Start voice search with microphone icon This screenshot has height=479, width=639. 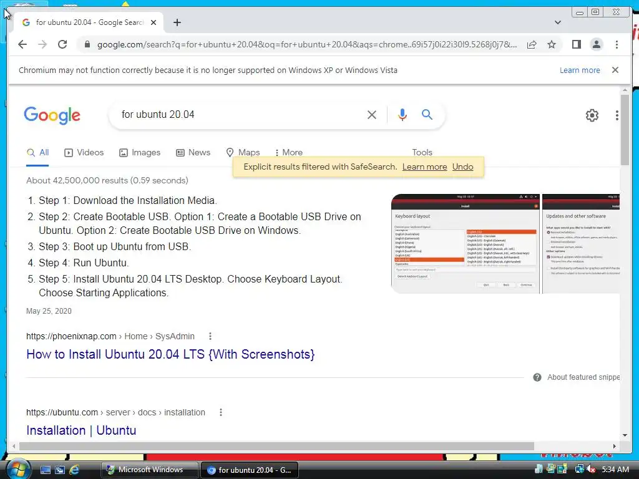point(402,115)
